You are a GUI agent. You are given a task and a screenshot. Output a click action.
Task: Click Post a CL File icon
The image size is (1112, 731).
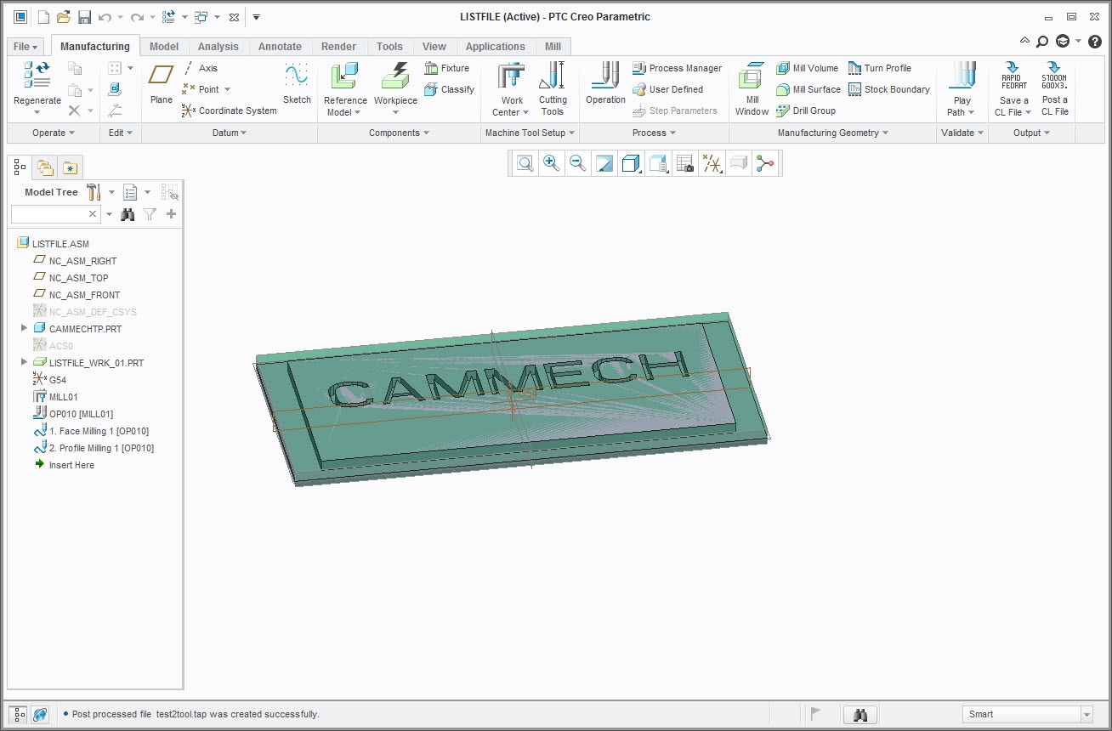(x=1054, y=76)
